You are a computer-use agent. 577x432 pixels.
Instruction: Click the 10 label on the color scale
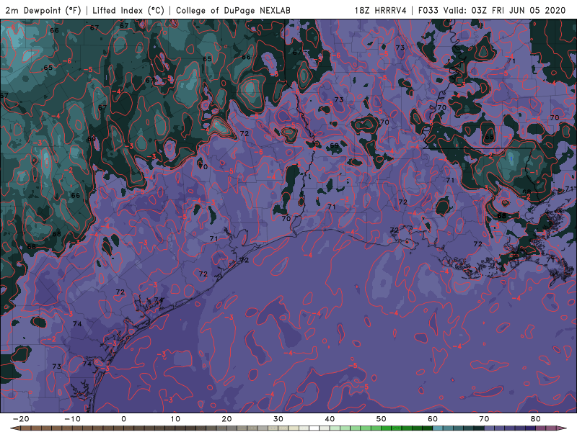(175, 419)
